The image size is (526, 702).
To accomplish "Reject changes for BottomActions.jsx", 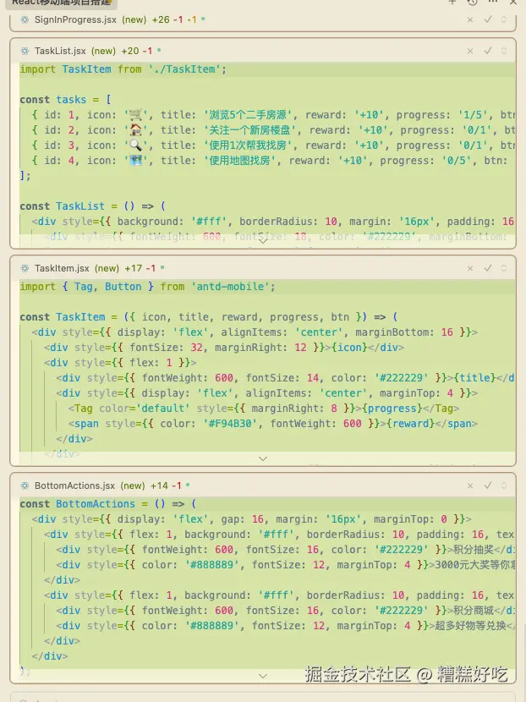I will point(470,485).
